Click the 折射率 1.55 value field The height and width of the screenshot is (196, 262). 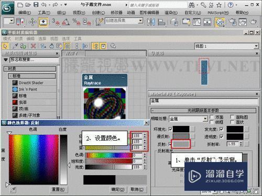click(233, 144)
